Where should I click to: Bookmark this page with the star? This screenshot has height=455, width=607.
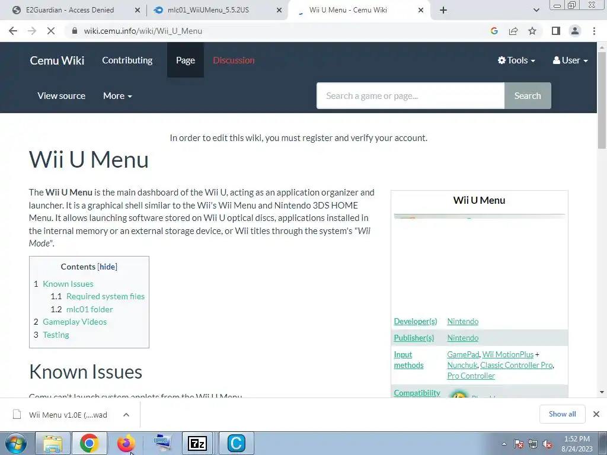coord(532,31)
